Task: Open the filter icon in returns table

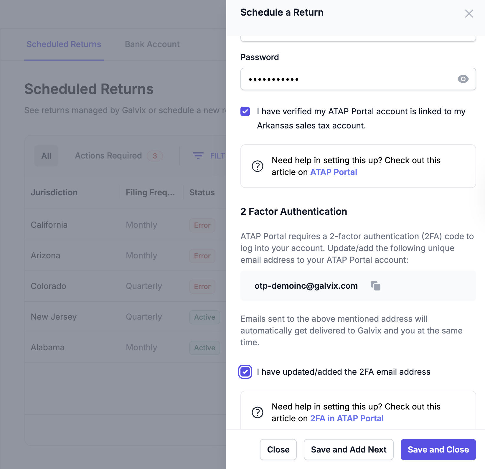Action: [x=198, y=156]
